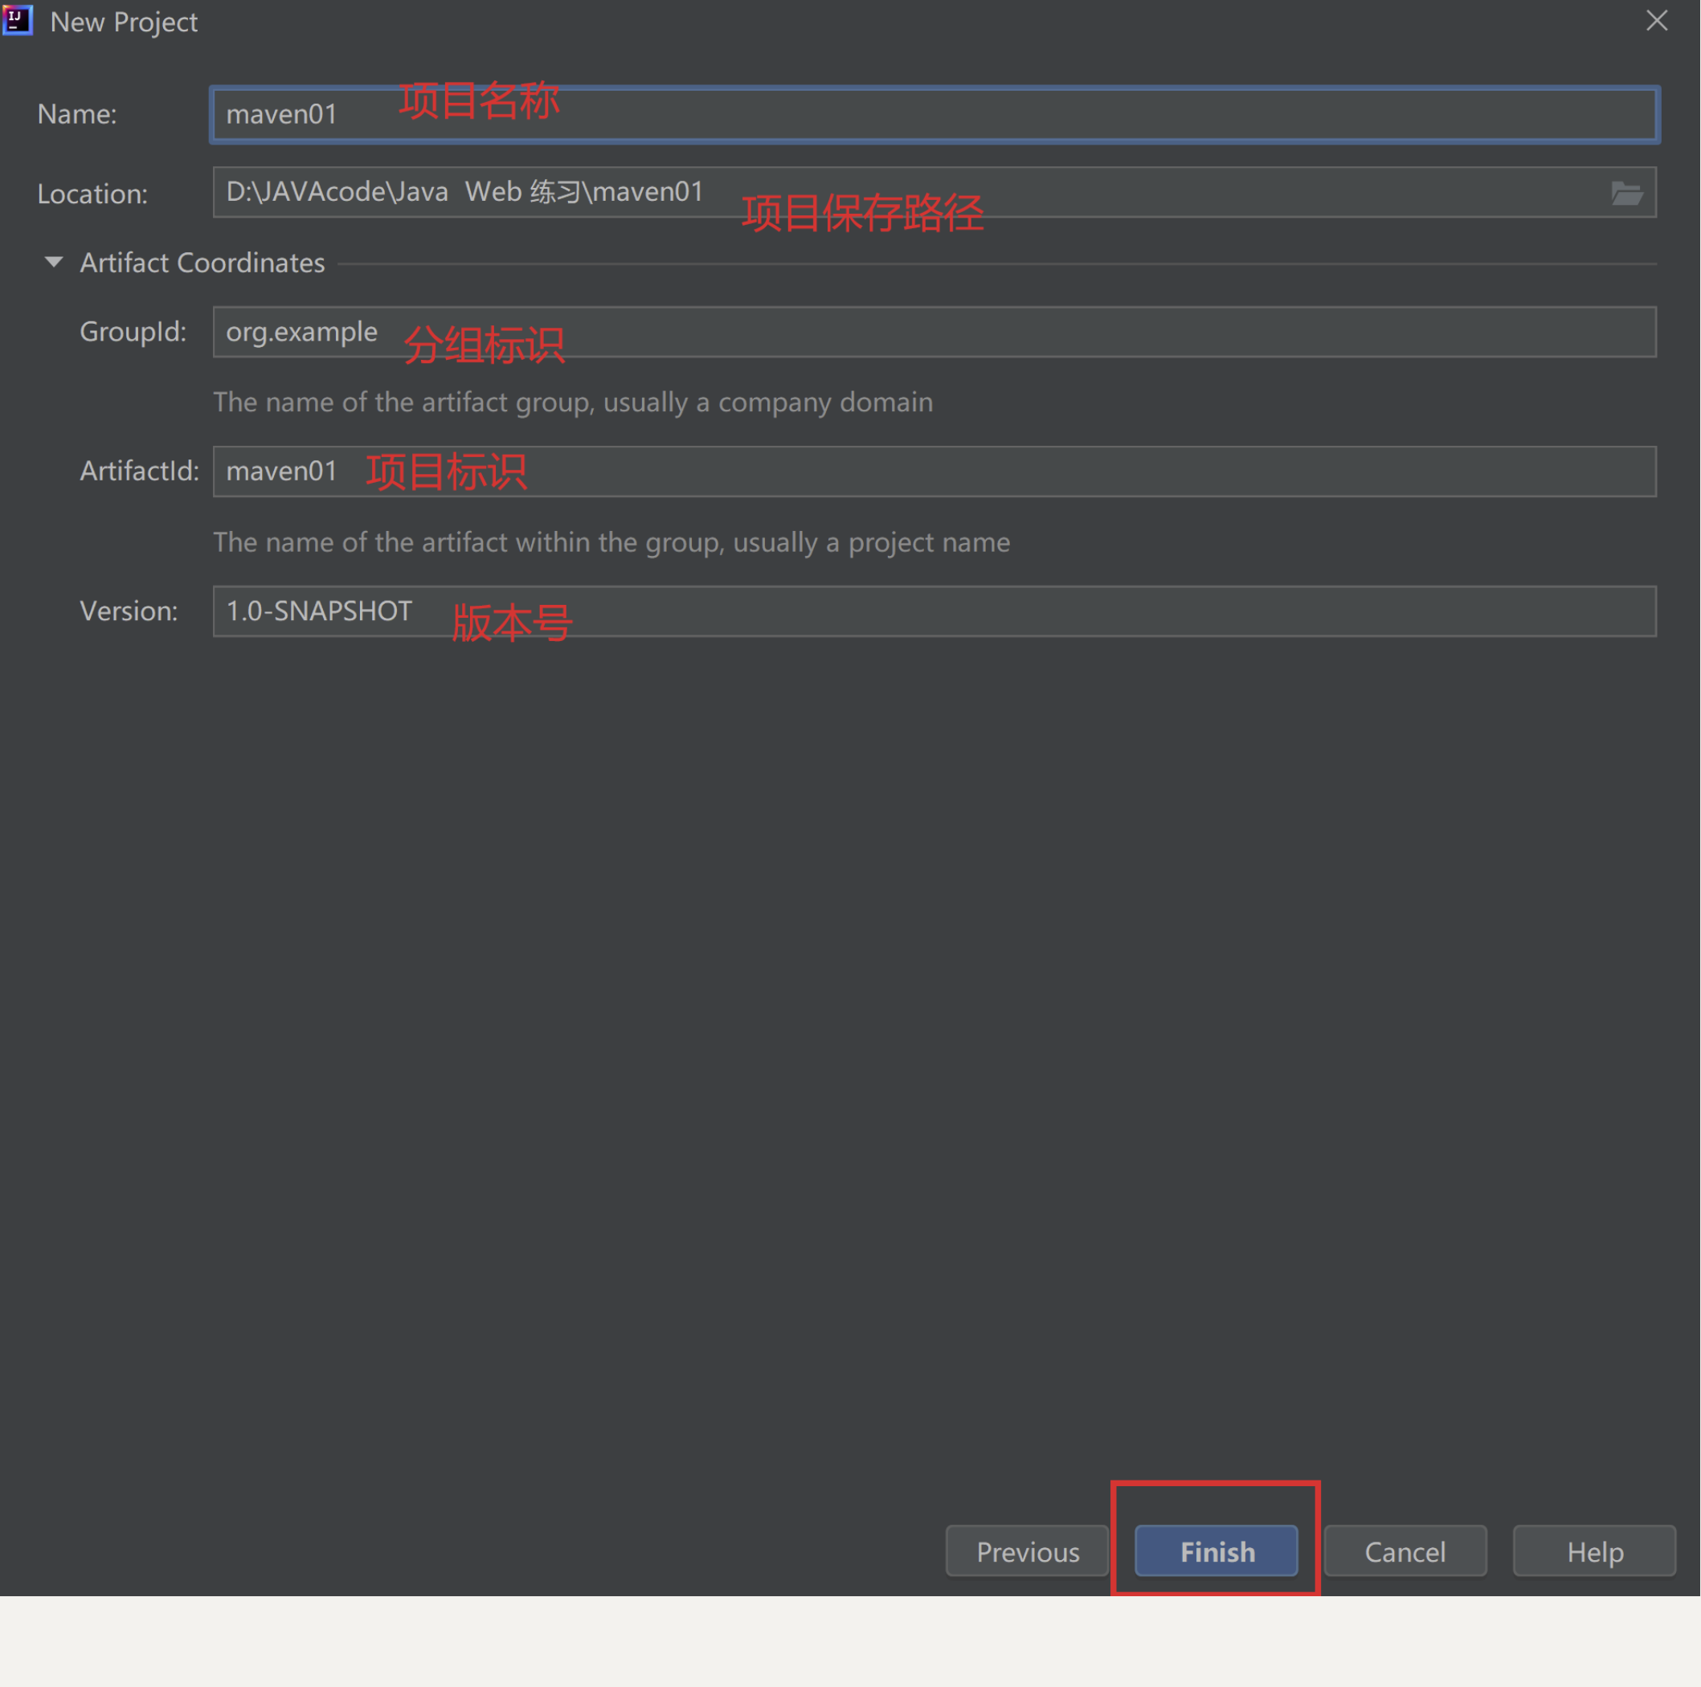
Task: Click the Help button icon
Action: coord(1596,1550)
